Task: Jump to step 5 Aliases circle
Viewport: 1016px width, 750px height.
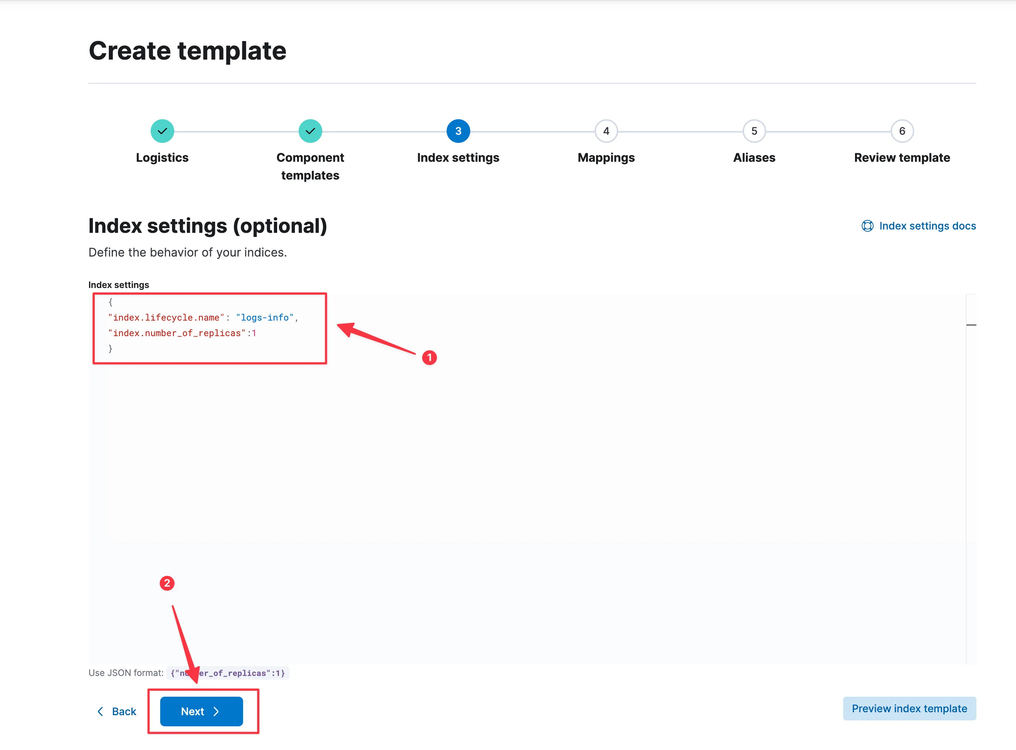Action: (754, 131)
